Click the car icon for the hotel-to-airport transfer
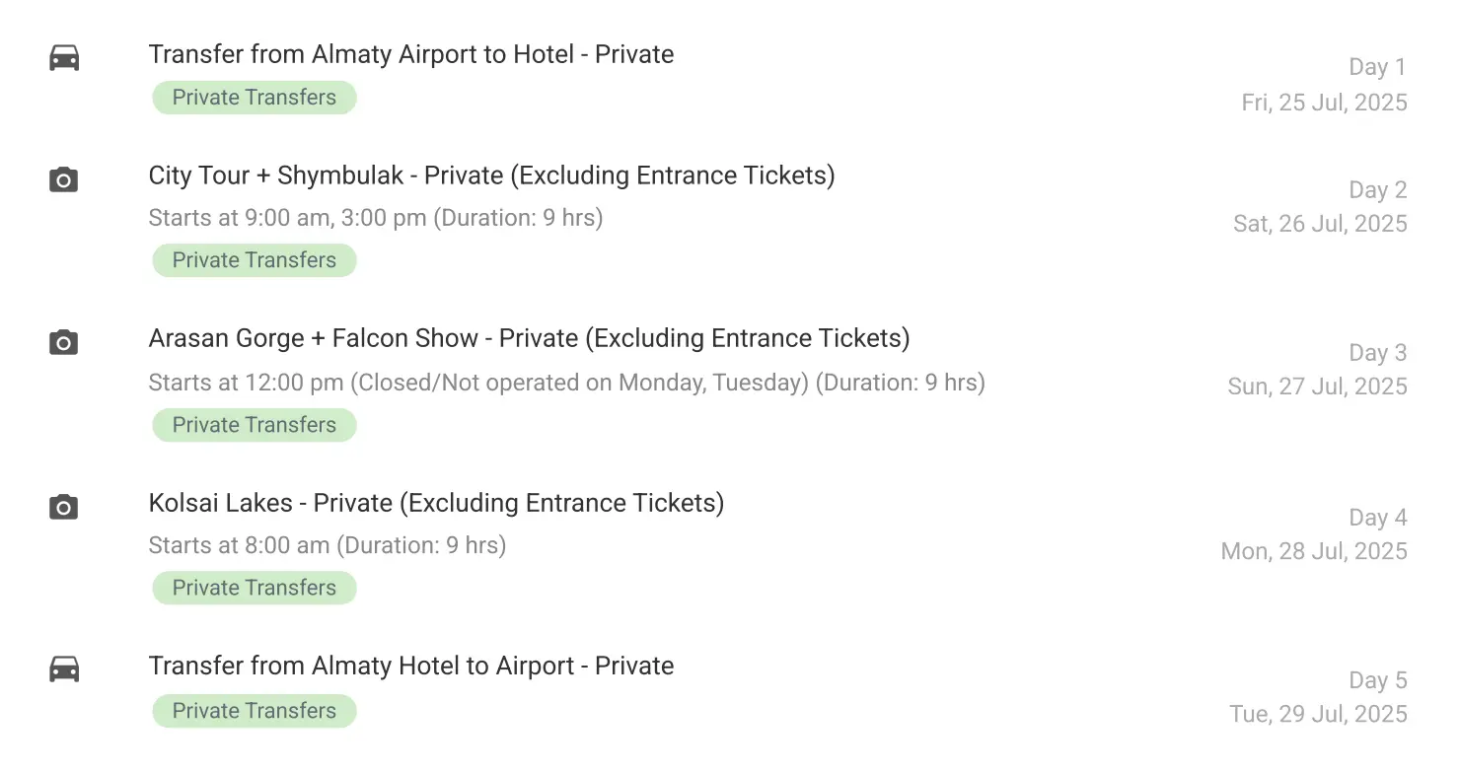The height and width of the screenshot is (773, 1460). click(64, 669)
